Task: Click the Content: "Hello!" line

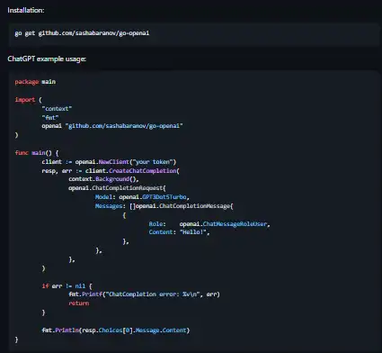Action: coord(179,232)
